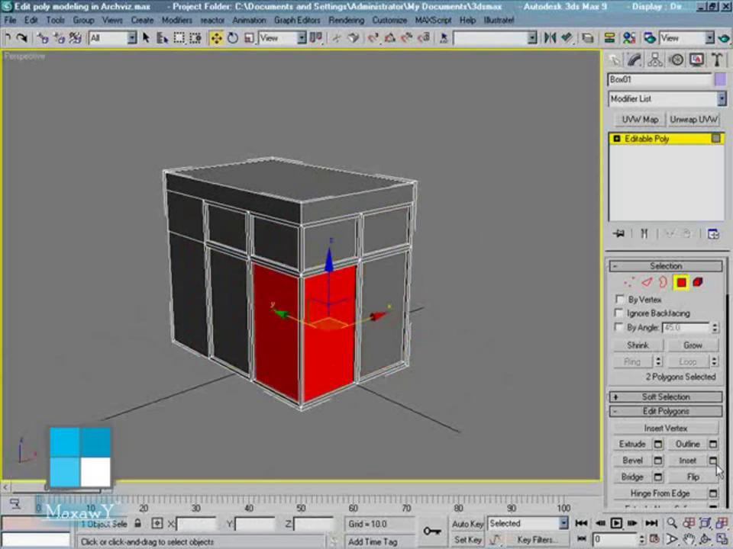Image resolution: width=733 pixels, height=549 pixels.
Task: Switch to Border sub-object level
Action: click(x=663, y=282)
